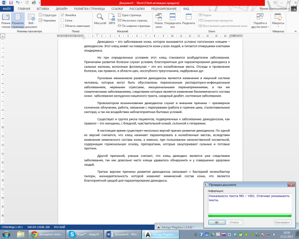Click the rightmost button in Проверка документа dialog
The image size is (299, 239).
click(283, 223)
